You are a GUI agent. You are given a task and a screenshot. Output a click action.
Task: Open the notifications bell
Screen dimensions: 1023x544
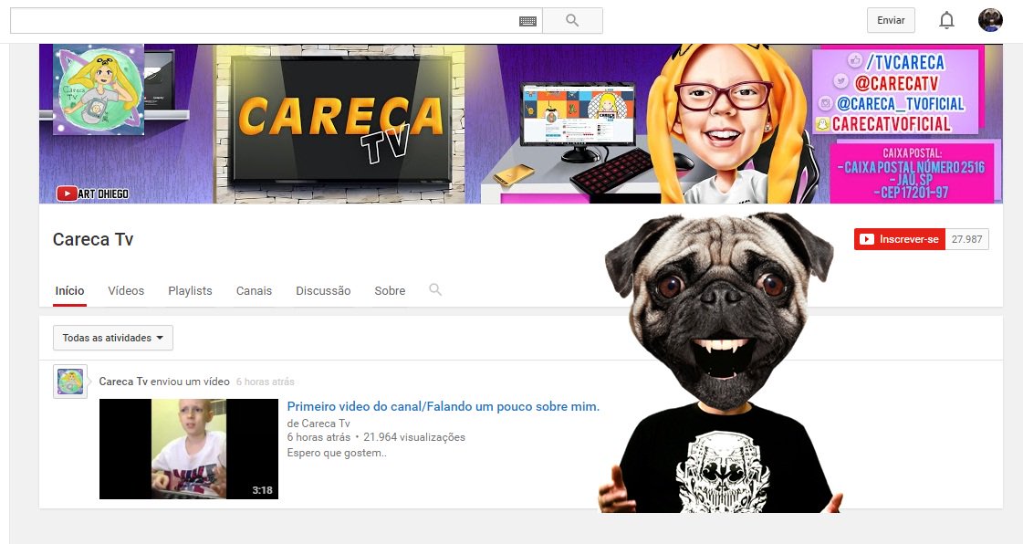tap(946, 20)
